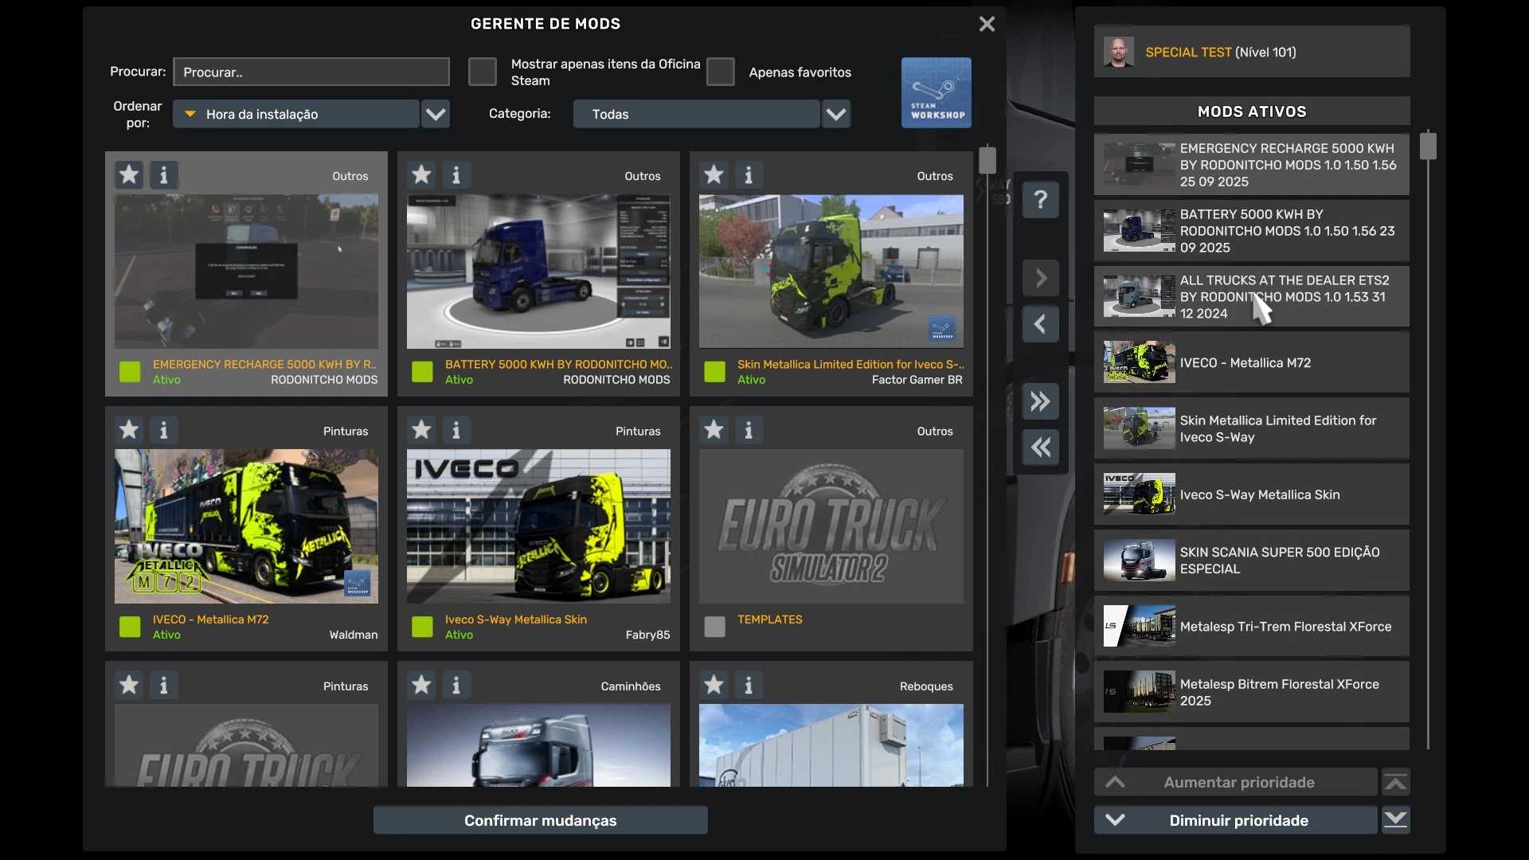Image resolution: width=1529 pixels, height=860 pixels.
Task: Enable Steam Workshop items only checkbox
Action: point(482,72)
